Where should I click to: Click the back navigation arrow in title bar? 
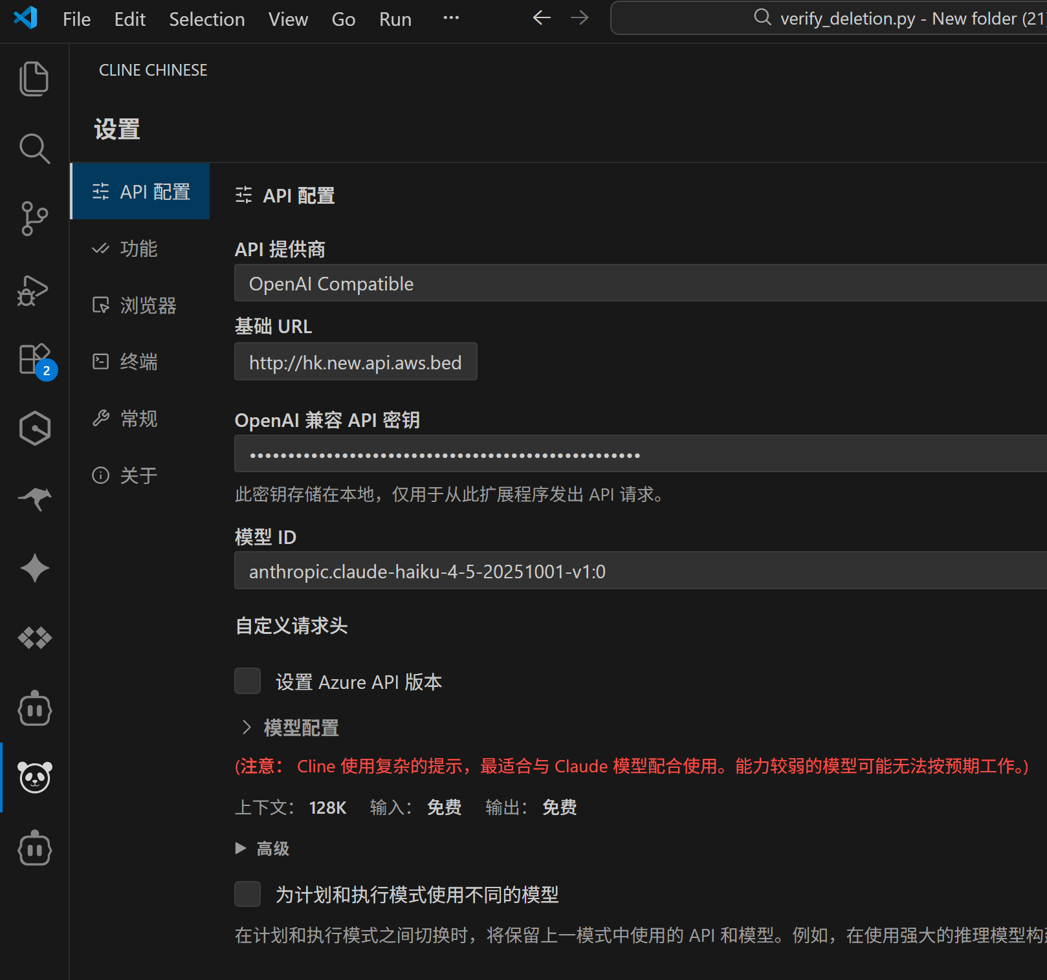point(541,18)
